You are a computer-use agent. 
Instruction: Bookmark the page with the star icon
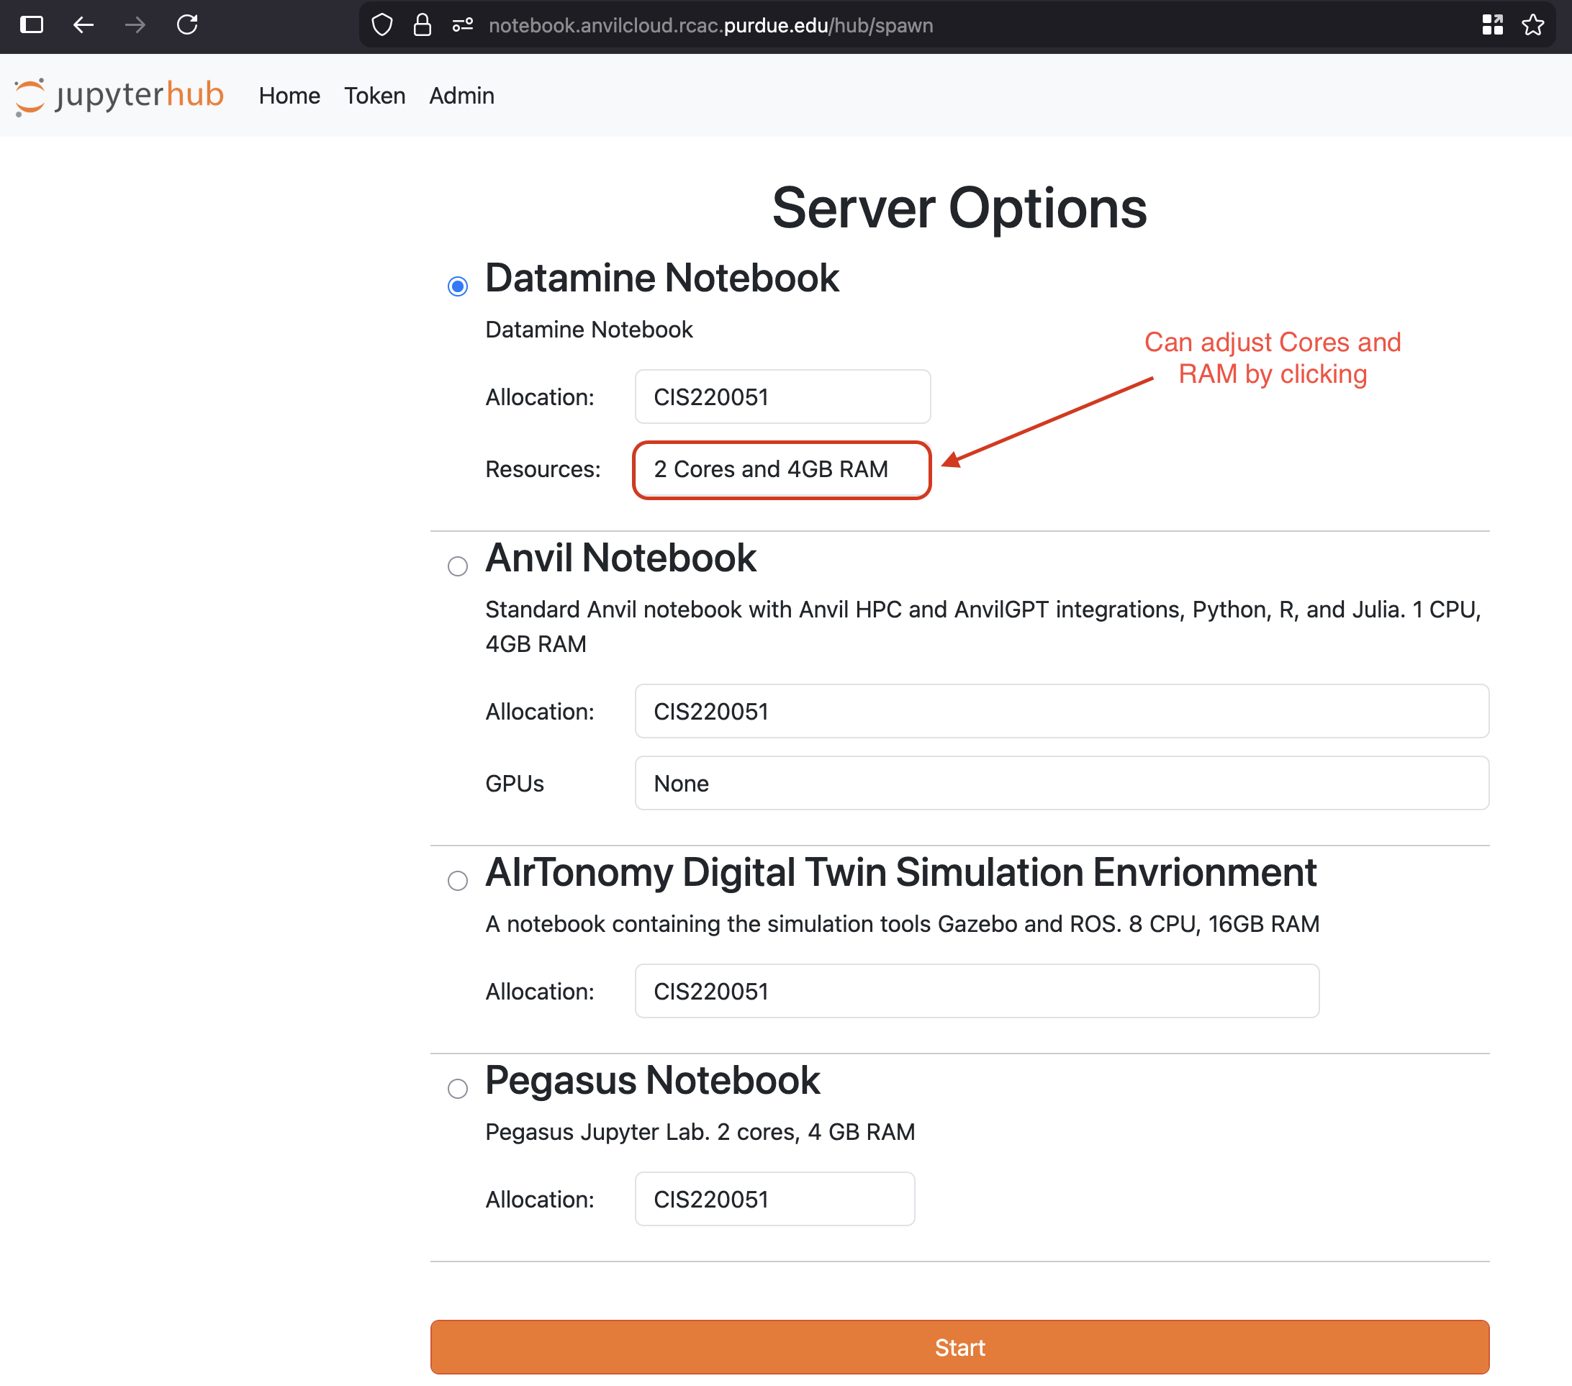click(x=1534, y=24)
